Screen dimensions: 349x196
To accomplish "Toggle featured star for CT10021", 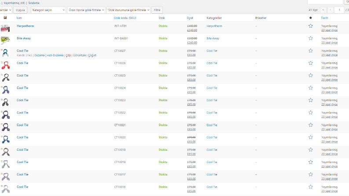I will pos(311,125).
